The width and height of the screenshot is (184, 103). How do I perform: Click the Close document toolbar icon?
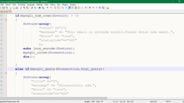point(10,8)
